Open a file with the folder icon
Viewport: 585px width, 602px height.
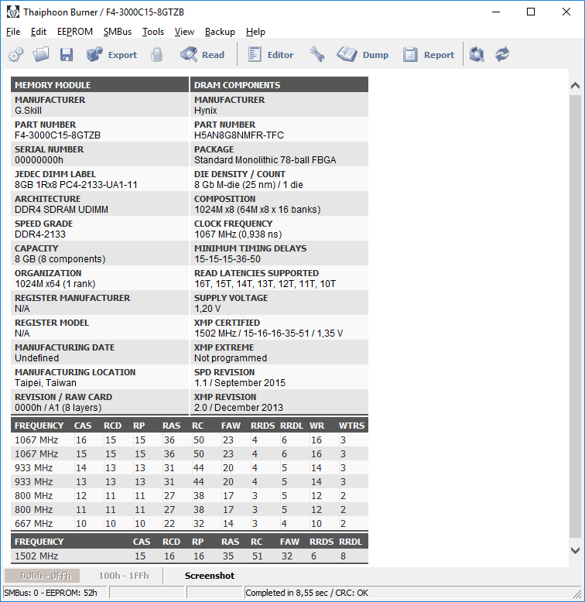pos(41,54)
